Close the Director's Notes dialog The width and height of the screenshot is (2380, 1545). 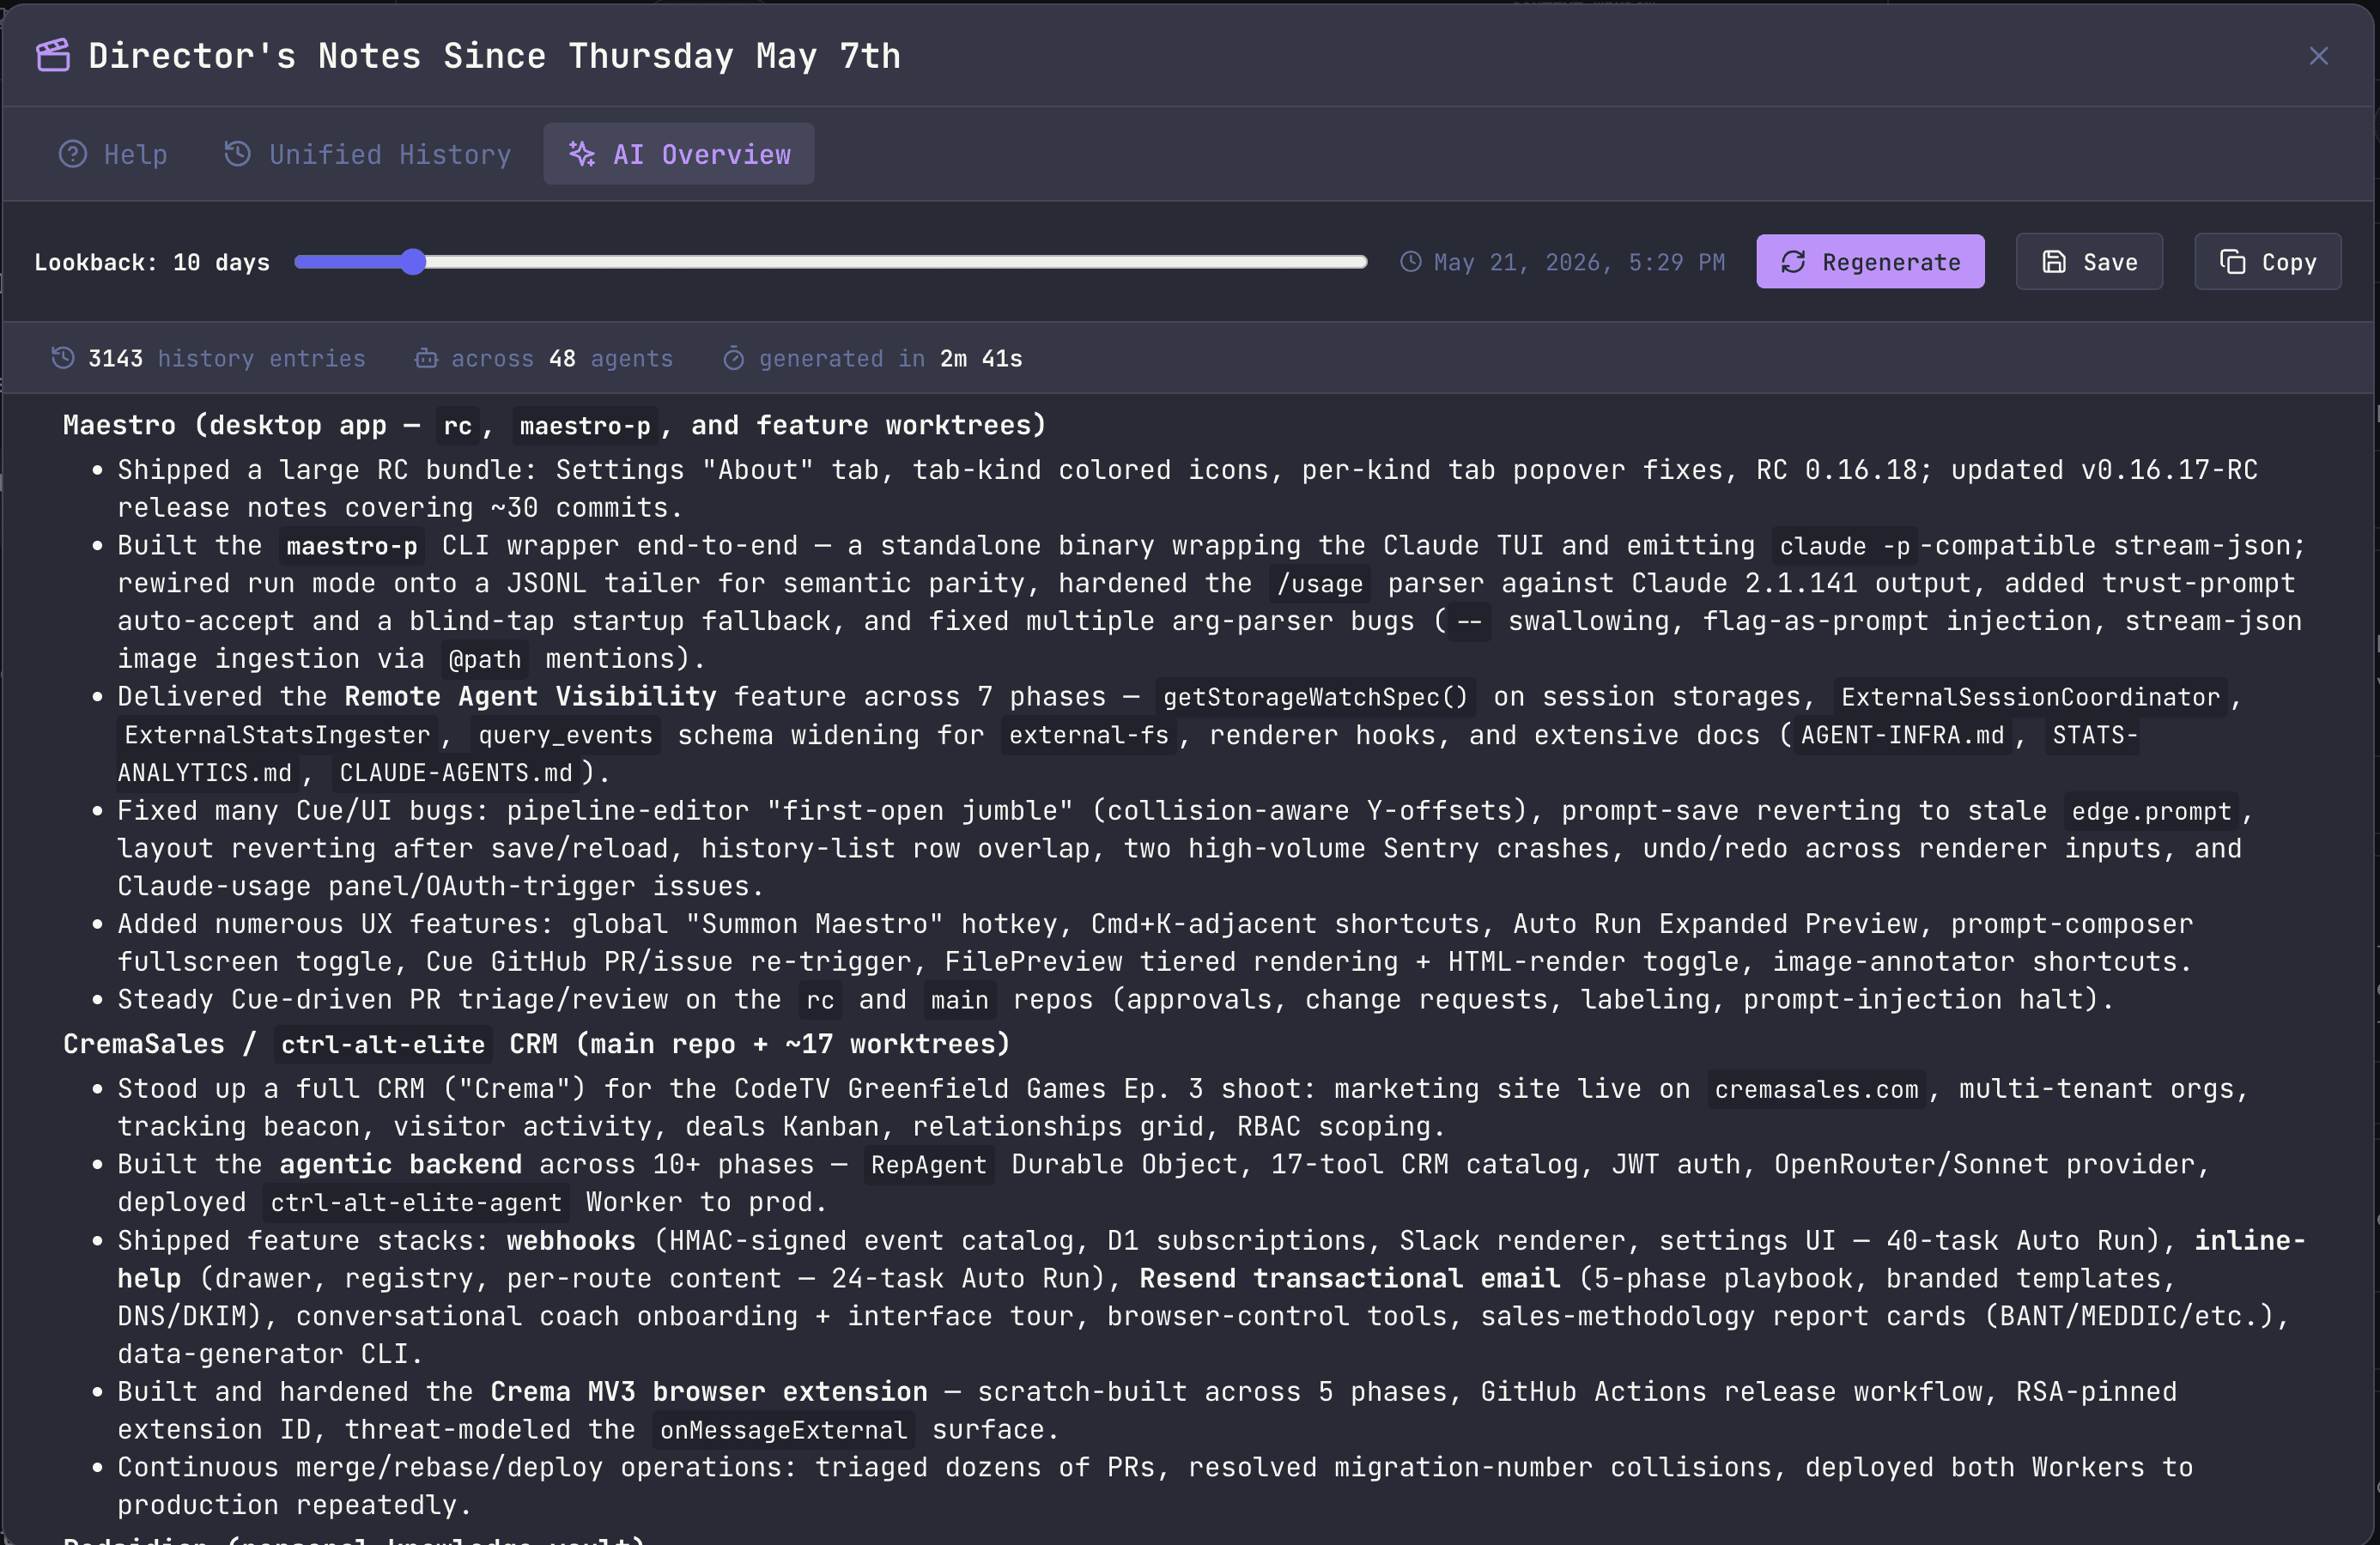pos(2318,56)
